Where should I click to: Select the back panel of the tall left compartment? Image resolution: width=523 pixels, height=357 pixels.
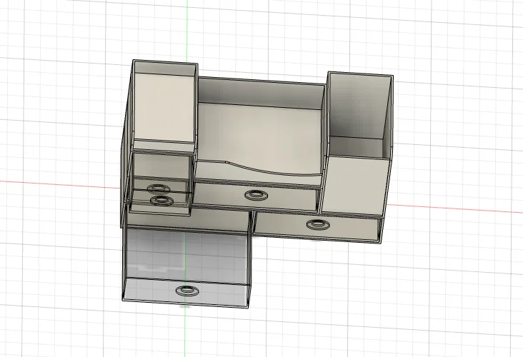[x=164, y=109]
